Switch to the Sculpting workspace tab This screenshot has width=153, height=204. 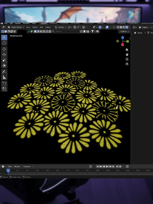(64, 24)
